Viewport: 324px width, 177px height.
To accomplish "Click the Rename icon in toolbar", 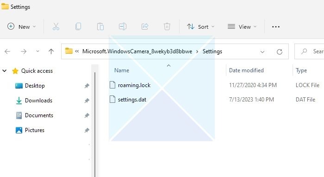I will [123, 27].
